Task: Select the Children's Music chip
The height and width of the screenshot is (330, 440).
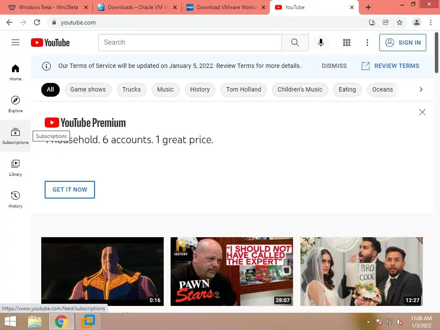Action: [x=299, y=89]
